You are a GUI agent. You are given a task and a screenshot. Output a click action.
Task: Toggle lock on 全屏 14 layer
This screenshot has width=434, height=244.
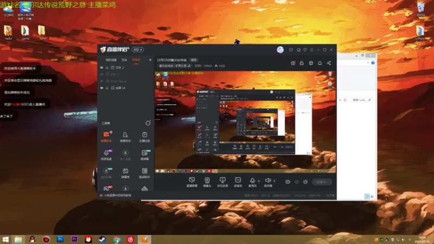107,88
